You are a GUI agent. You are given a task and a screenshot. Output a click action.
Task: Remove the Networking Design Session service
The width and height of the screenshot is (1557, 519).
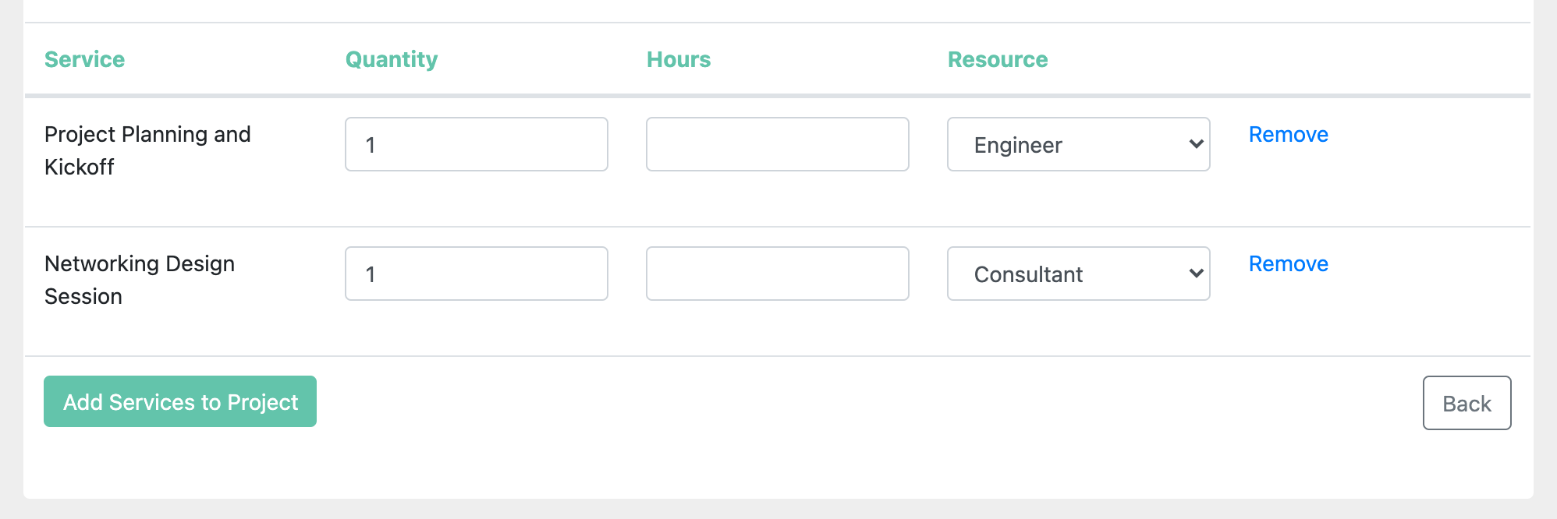coord(1289,263)
